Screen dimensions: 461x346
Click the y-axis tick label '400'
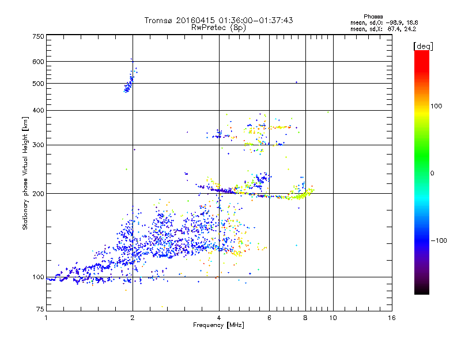pyautogui.click(x=38, y=111)
